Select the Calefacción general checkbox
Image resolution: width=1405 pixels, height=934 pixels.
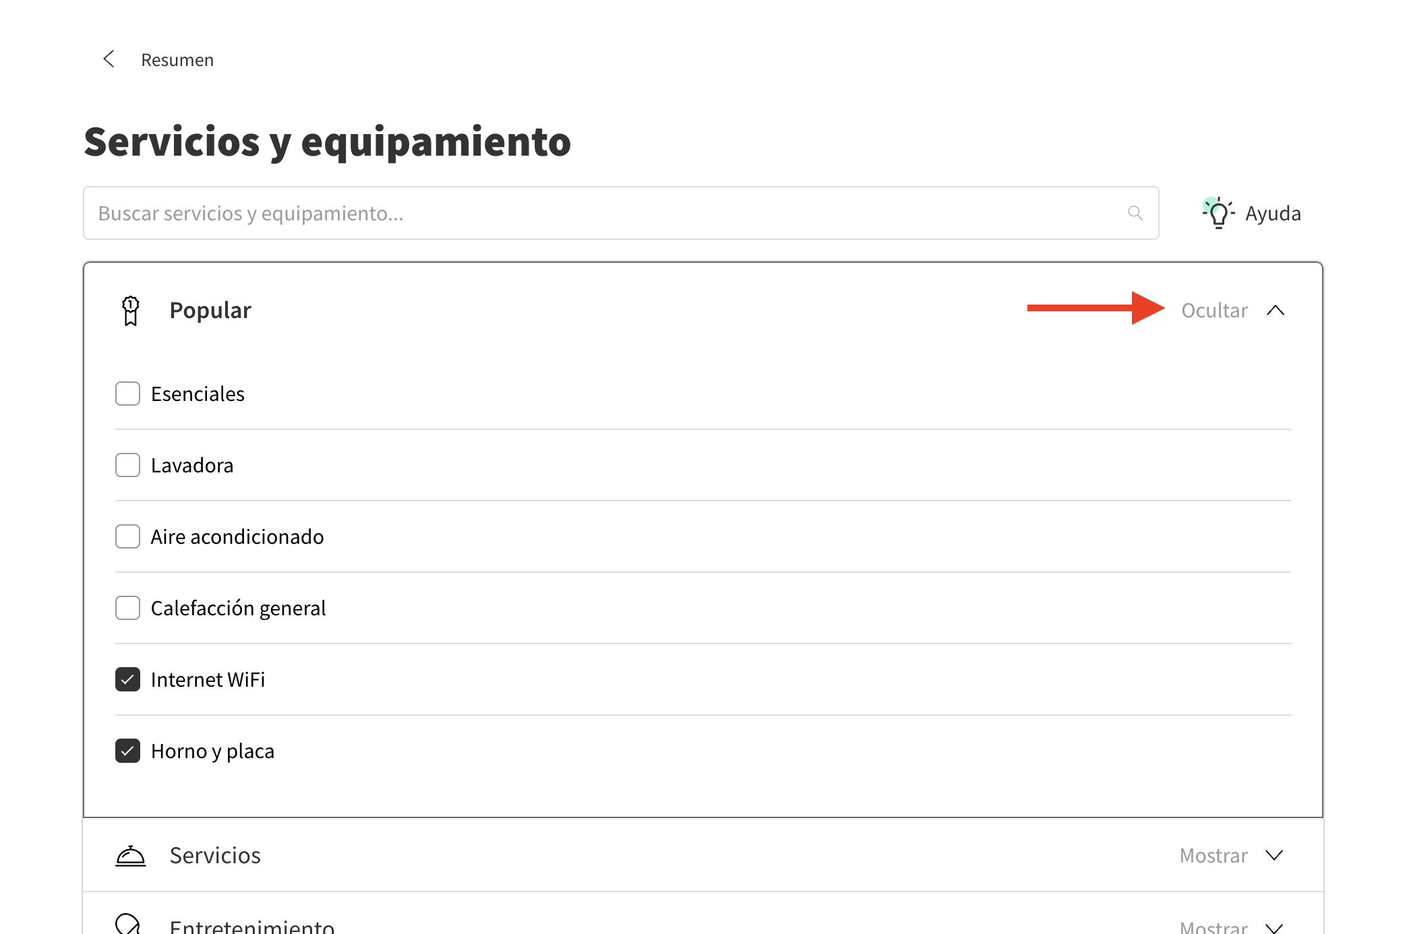point(127,609)
